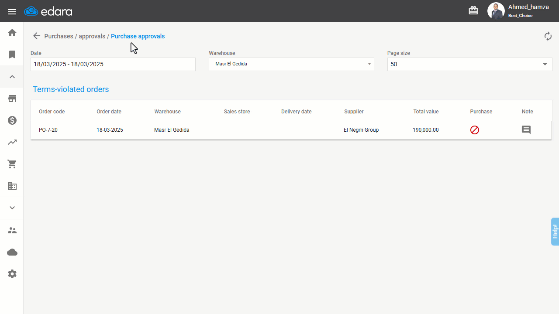
Task: Go to Home in the sidebar
Action: click(12, 33)
